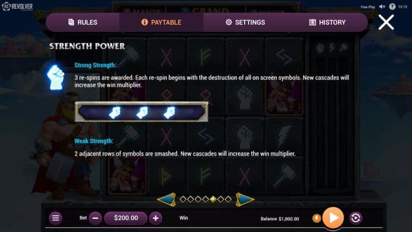Increase bet with plus button
The width and height of the screenshot is (412, 232).
point(155,218)
